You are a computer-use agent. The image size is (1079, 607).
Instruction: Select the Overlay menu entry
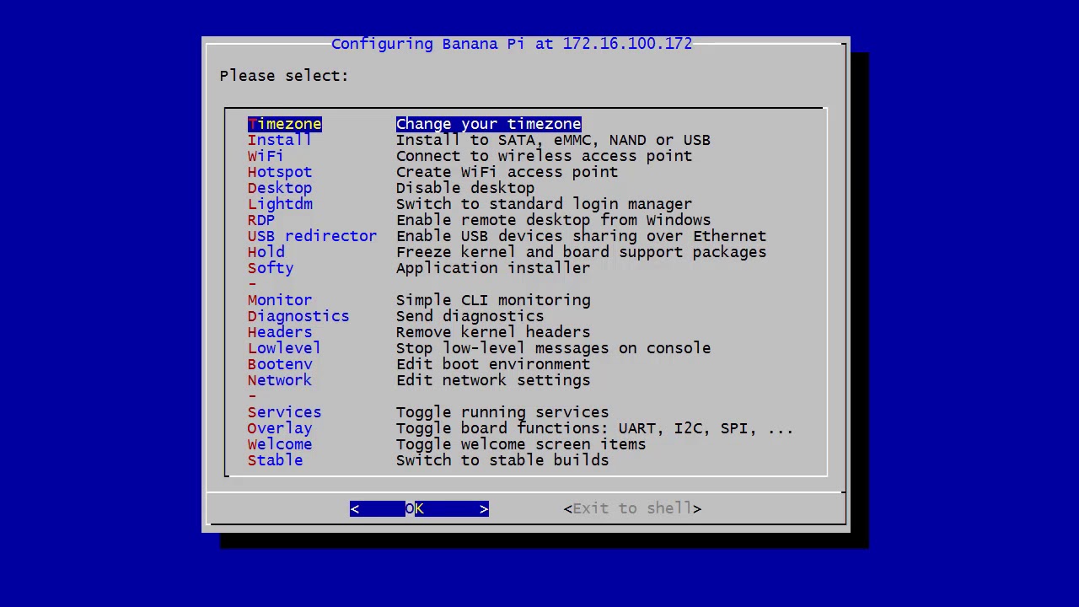pyautogui.click(x=280, y=428)
